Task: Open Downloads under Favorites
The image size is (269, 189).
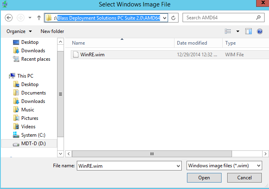Action: coord(33,51)
